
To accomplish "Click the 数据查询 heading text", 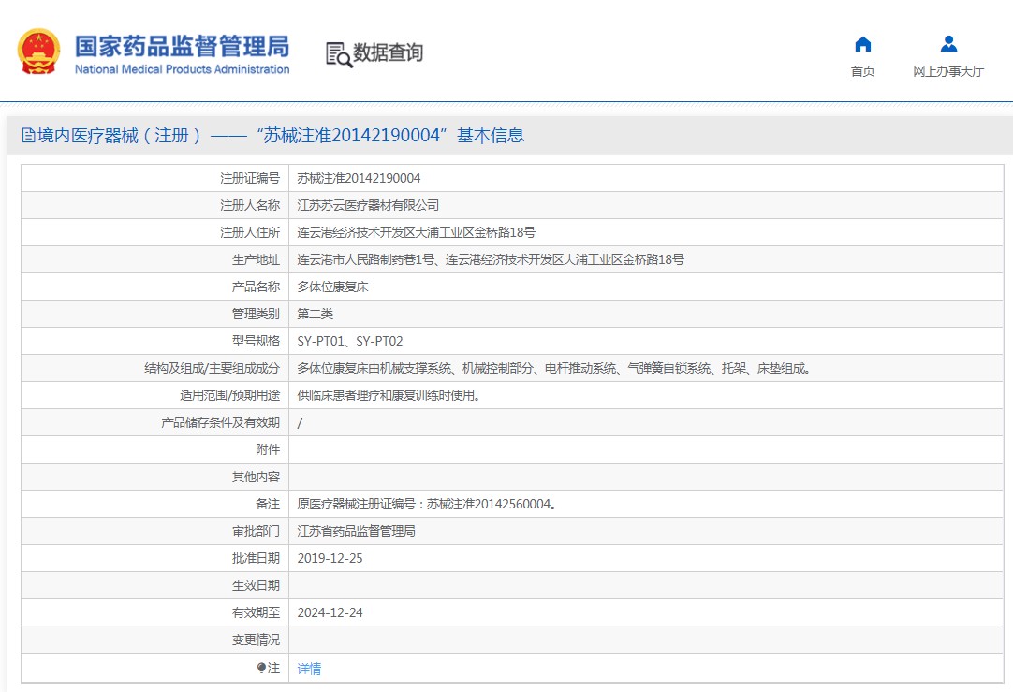I will 388,52.
